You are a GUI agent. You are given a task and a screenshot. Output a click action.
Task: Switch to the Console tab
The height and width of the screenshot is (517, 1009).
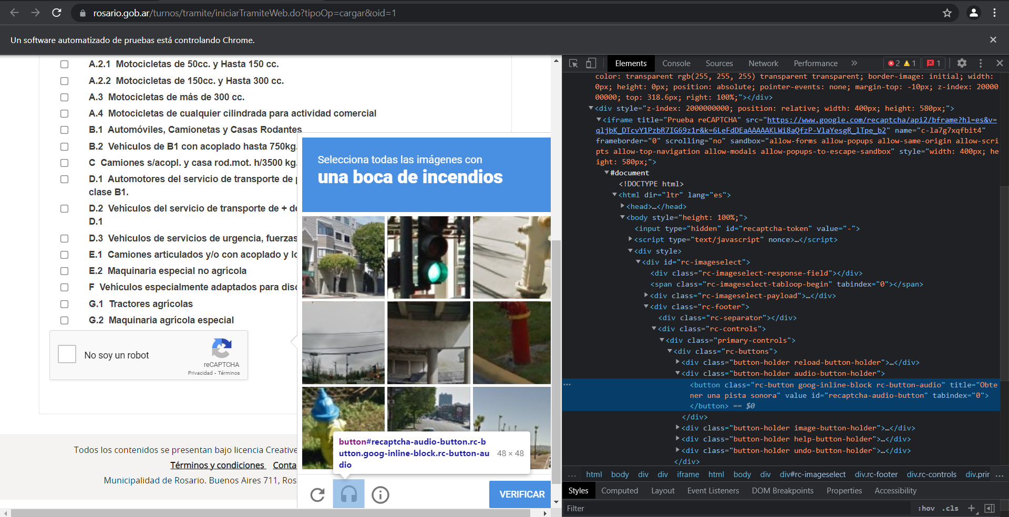[x=676, y=64]
